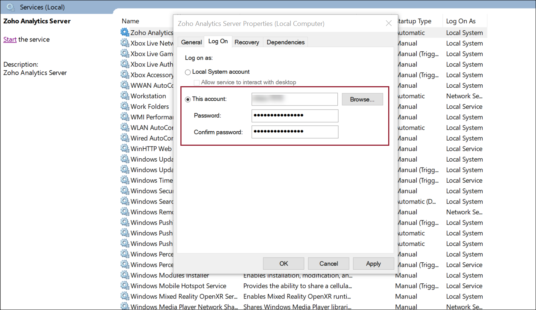Viewport: 536px width, 310px height.
Task: Close the Zoho Analytics Server Properties dialog
Action: click(389, 23)
